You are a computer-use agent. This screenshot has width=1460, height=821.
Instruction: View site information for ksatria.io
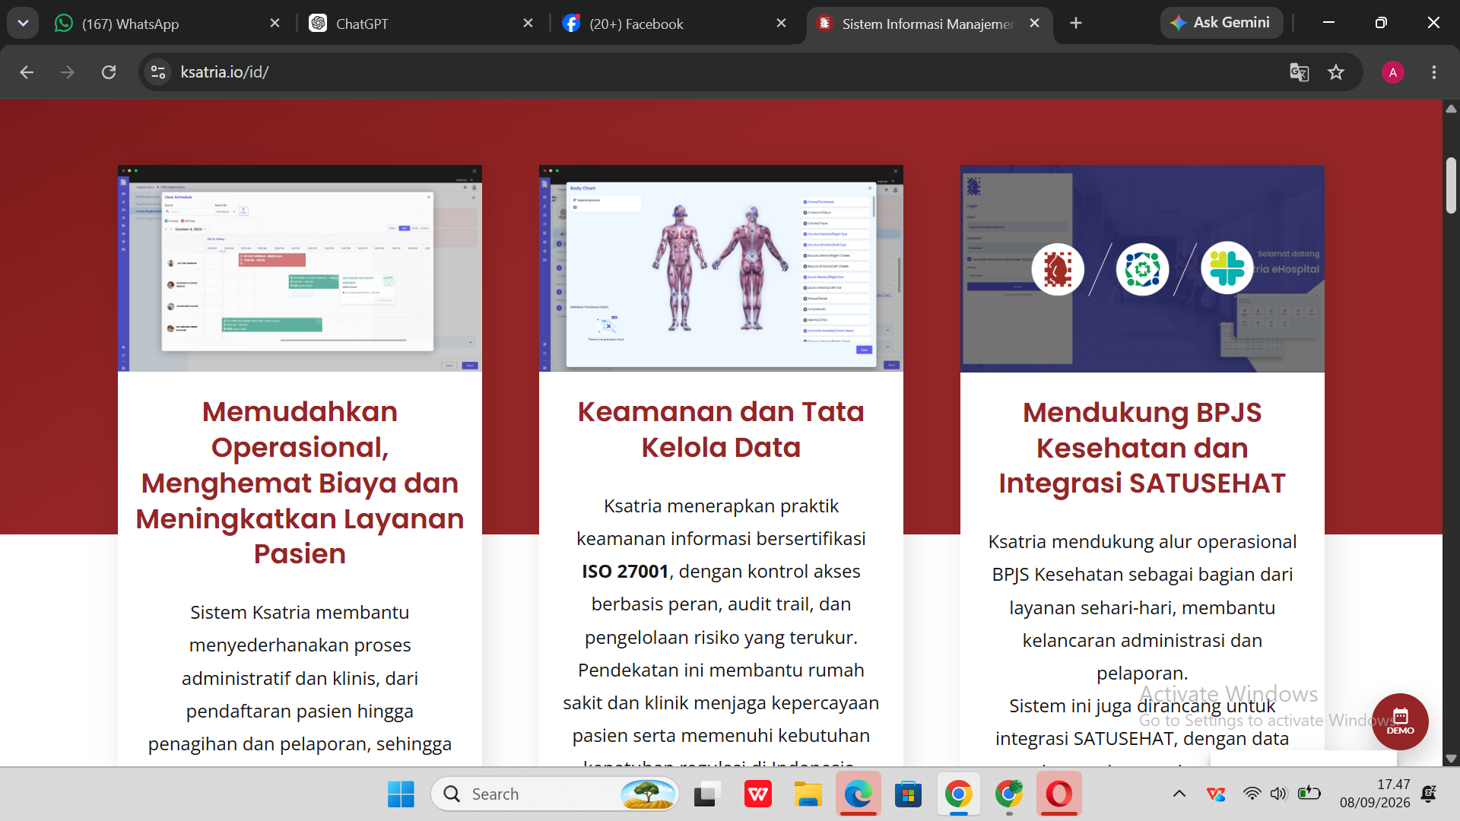tap(158, 72)
